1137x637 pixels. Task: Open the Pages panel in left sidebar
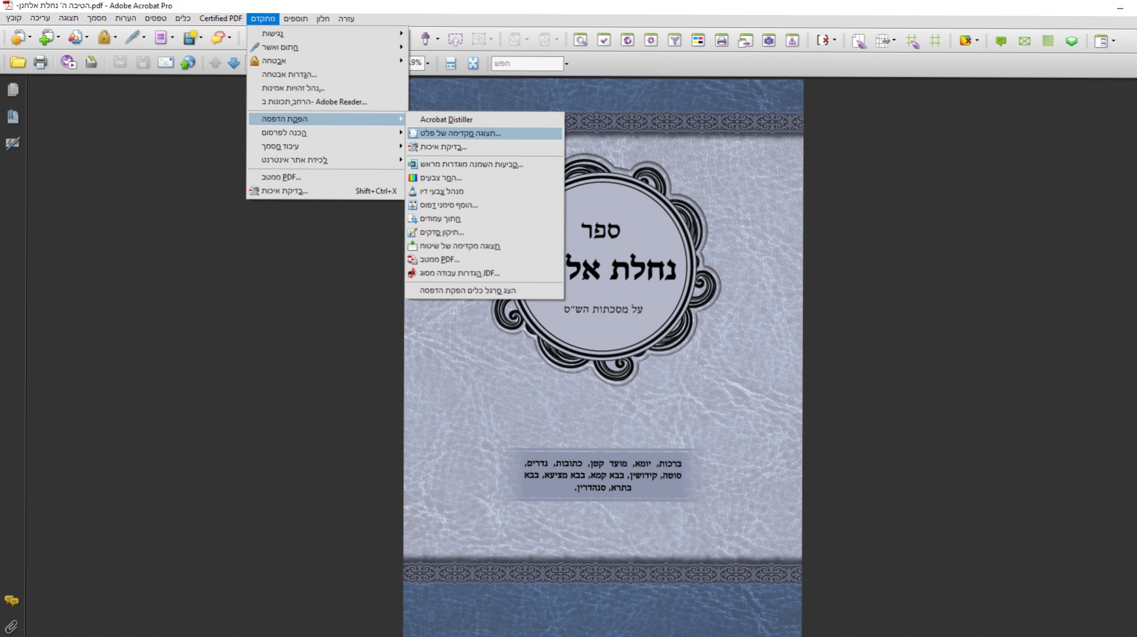(12, 90)
